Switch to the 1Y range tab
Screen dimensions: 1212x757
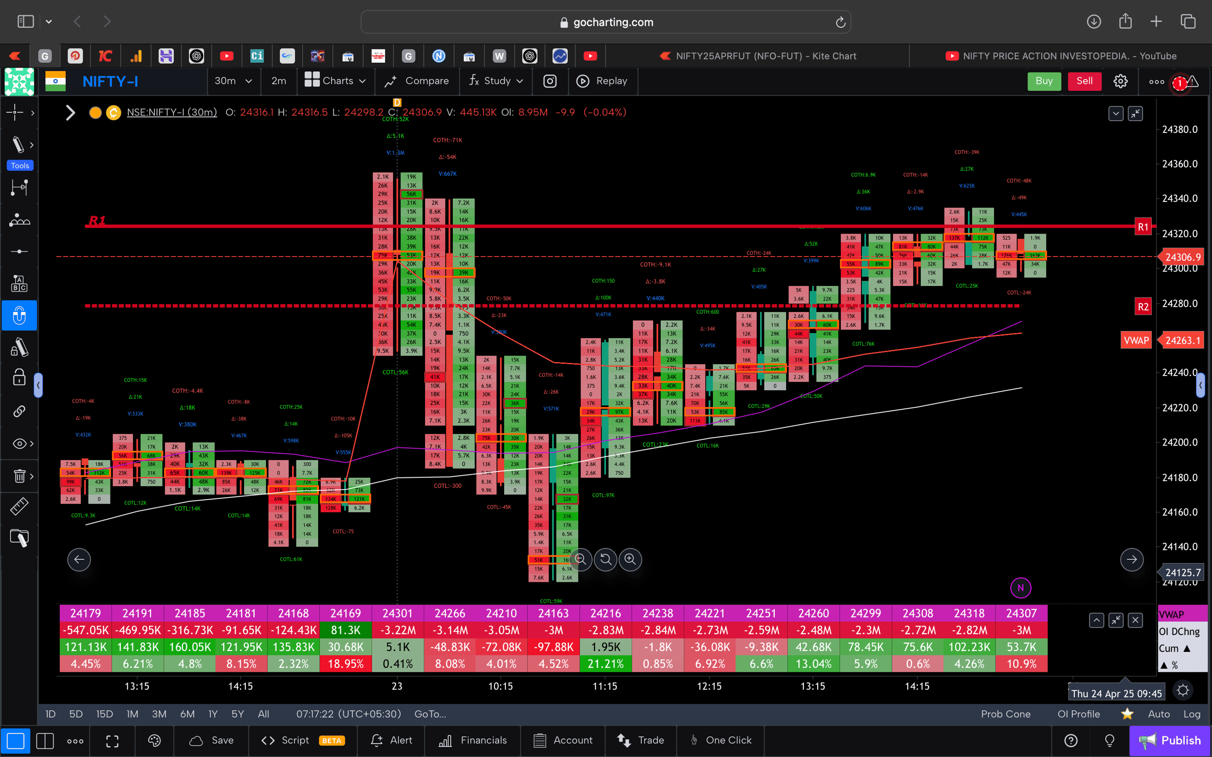[x=213, y=714]
